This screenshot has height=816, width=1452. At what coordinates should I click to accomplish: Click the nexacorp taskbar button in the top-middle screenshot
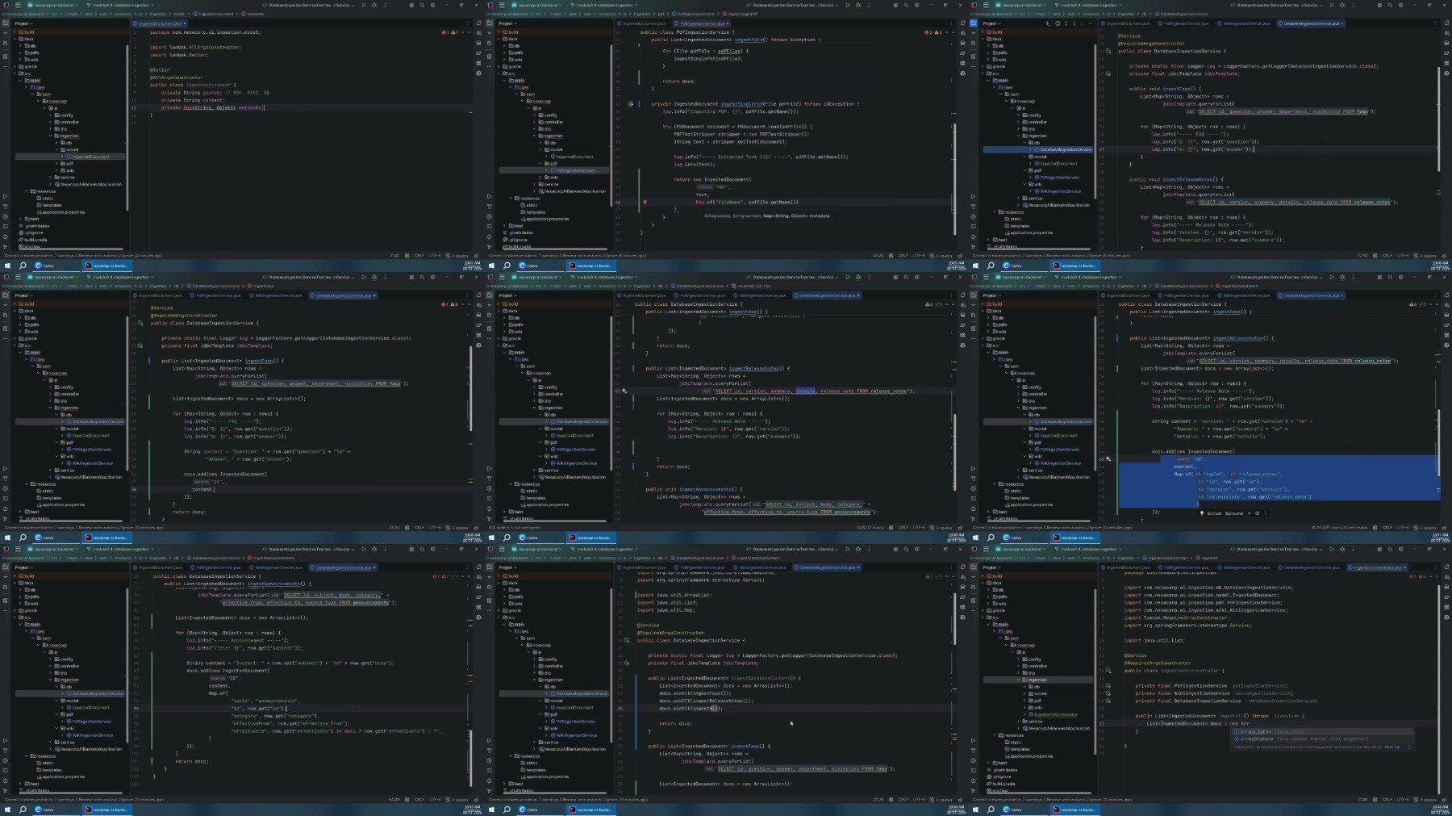[593, 266]
